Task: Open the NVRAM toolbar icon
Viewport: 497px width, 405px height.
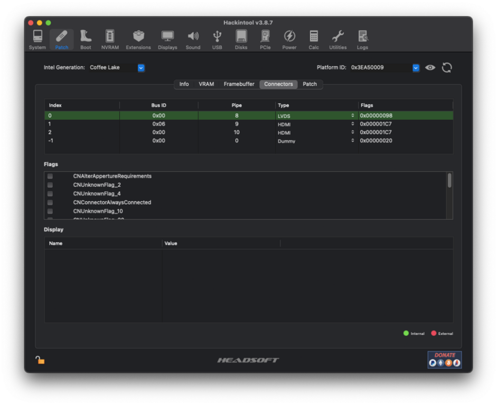Action: coord(110,40)
